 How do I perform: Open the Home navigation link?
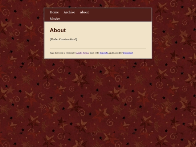pyautogui.click(x=54, y=12)
